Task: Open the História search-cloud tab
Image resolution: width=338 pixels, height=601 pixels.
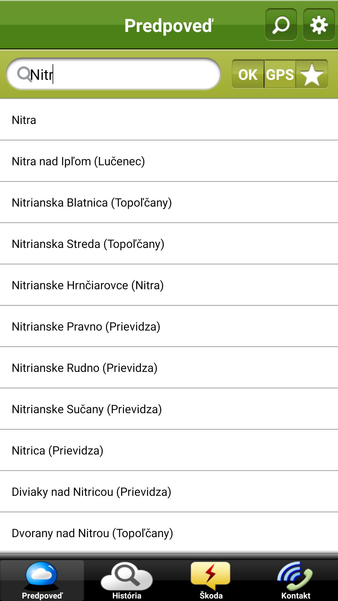Action: (126, 580)
